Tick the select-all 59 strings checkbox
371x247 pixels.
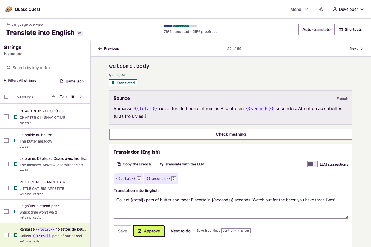pyautogui.click(x=6, y=97)
